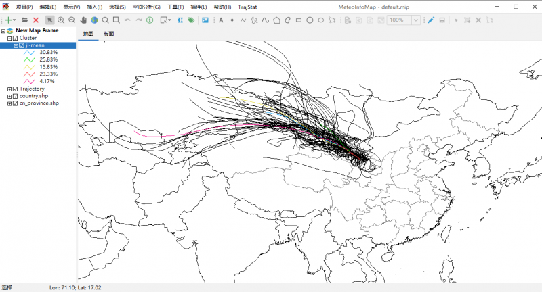Click the Zoom Out magnifier icon
Image resolution: width=542 pixels, height=292 pixels.
pyautogui.click(x=72, y=20)
